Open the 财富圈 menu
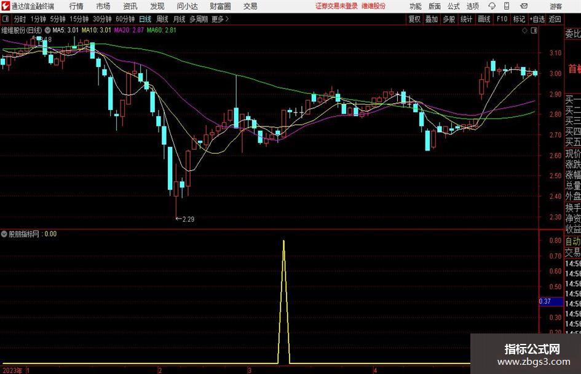Image resolution: width=581 pixels, height=374 pixels. 220,6
